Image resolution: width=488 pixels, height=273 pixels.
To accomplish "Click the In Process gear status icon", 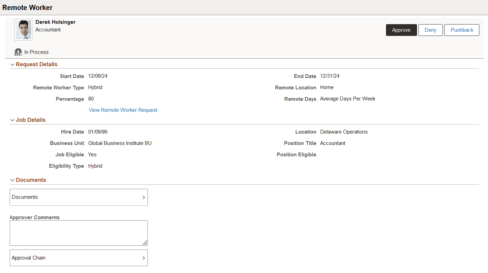I will pos(18,52).
